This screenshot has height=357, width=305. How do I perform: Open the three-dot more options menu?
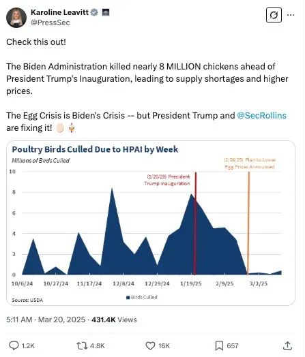click(291, 15)
